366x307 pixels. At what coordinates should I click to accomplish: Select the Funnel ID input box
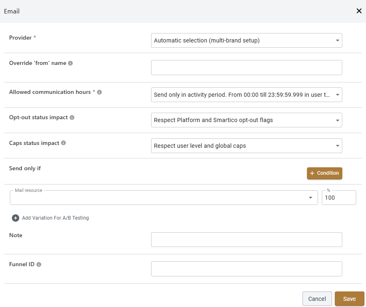point(246,269)
